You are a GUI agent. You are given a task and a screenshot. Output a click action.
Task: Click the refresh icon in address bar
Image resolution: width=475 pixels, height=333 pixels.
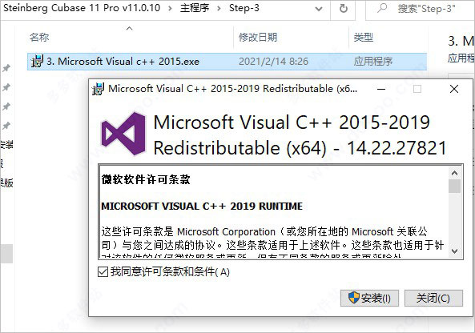pos(343,9)
